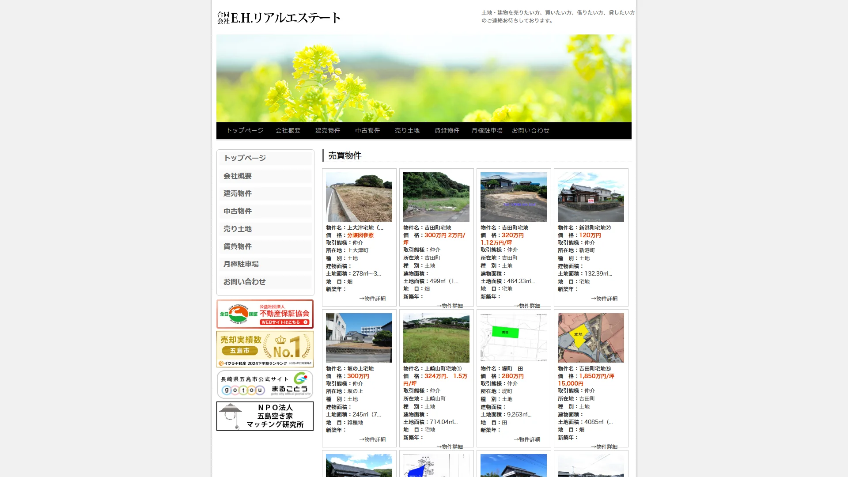
Task: Select 賃貸物件 in the left sidebar
Action: coord(265,246)
